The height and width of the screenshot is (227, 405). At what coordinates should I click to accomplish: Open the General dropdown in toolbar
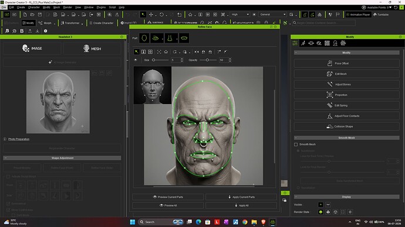[273, 15]
